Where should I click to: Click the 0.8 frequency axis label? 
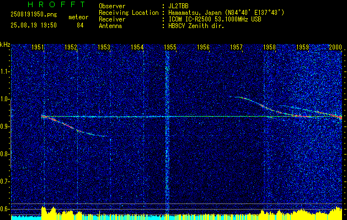4,154
